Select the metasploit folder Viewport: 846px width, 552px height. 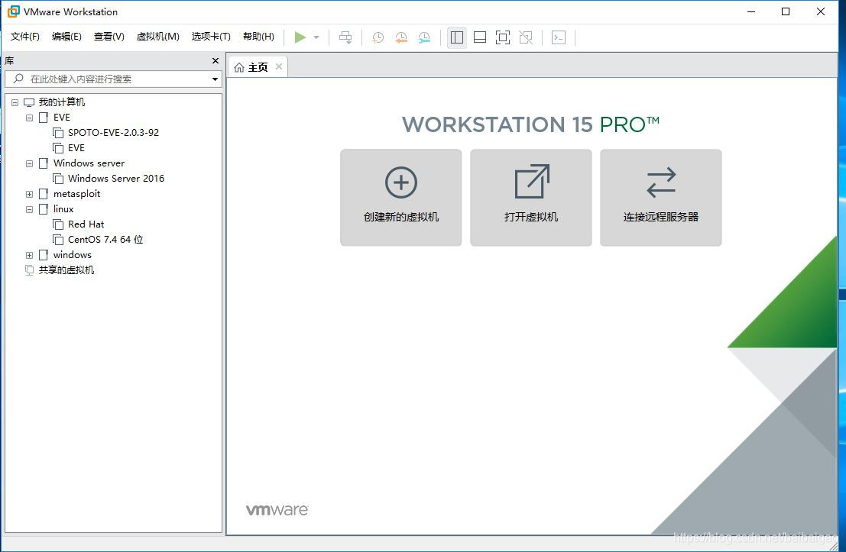pos(76,193)
